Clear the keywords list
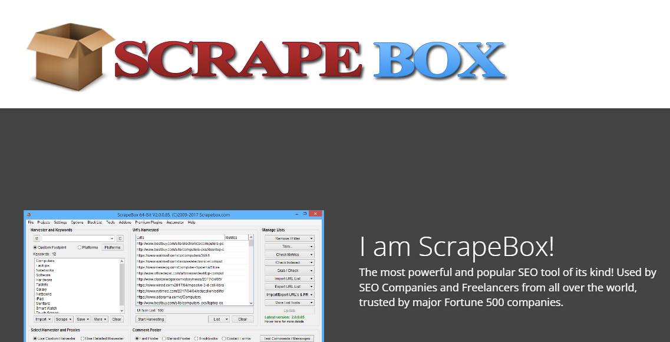 [117, 319]
